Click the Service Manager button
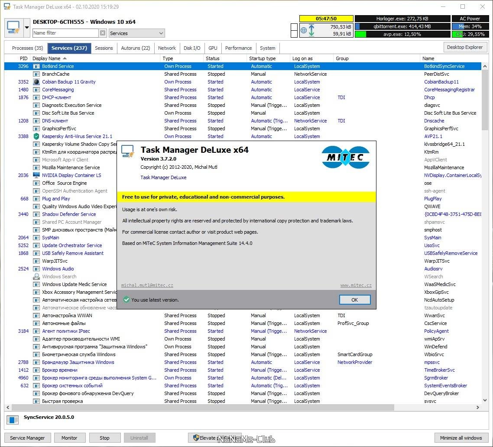The image size is (493, 447). point(27,438)
